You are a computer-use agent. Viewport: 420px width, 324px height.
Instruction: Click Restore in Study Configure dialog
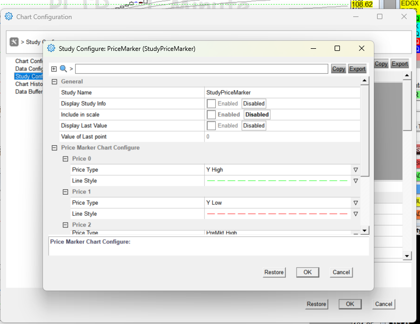tap(274, 273)
